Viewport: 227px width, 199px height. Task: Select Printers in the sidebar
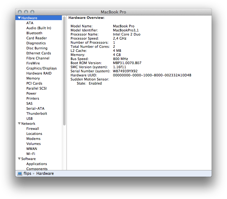pos(33,98)
